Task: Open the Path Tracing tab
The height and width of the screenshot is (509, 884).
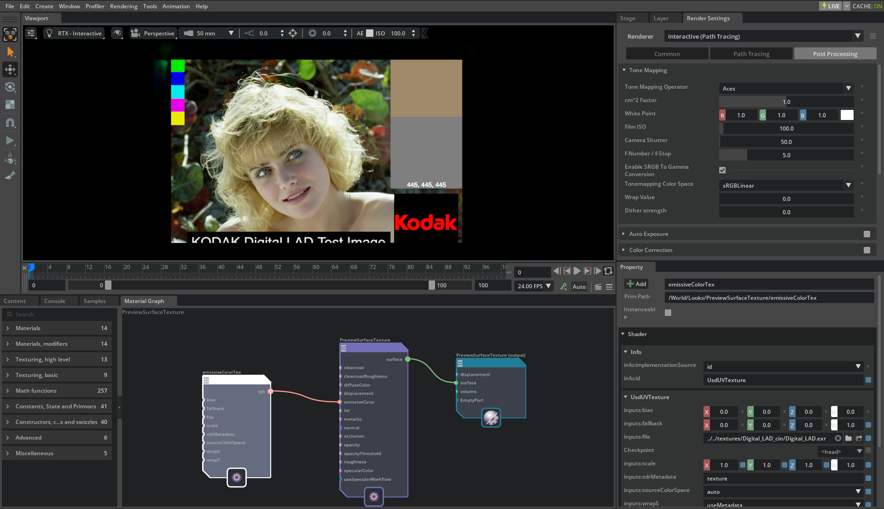Action: point(751,54)
